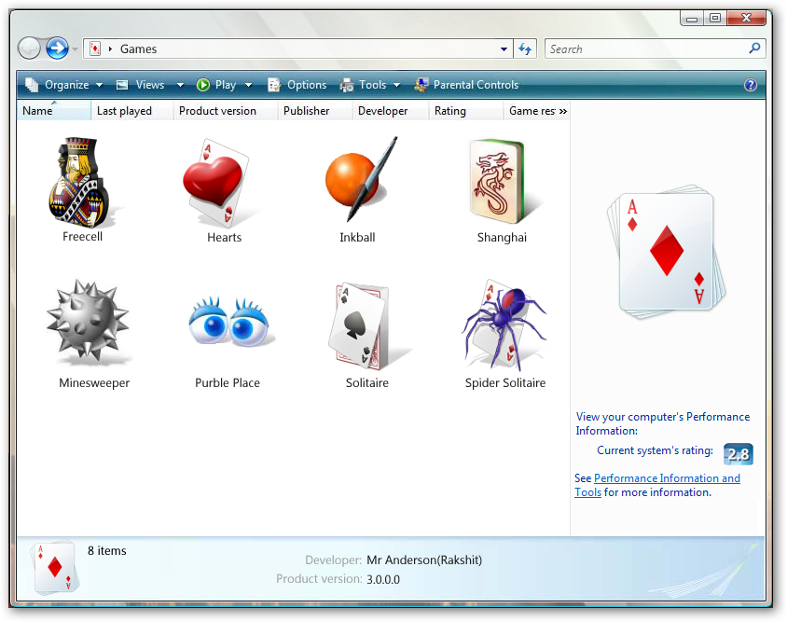Select the Spider Solitaire icon

pos(504,325)
